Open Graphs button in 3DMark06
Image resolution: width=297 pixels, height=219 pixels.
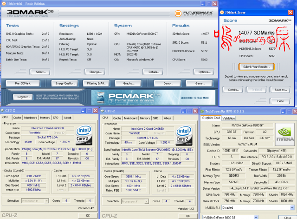tap(129, 83)
